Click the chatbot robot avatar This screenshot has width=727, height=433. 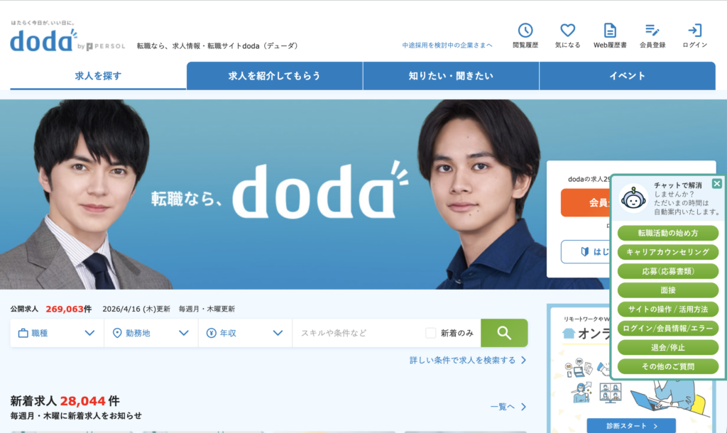point(634,199)
